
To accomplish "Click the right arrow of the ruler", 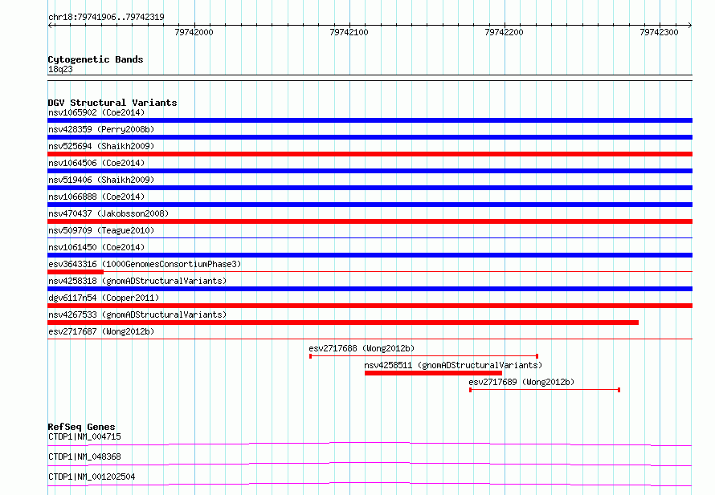I will 690,26.
